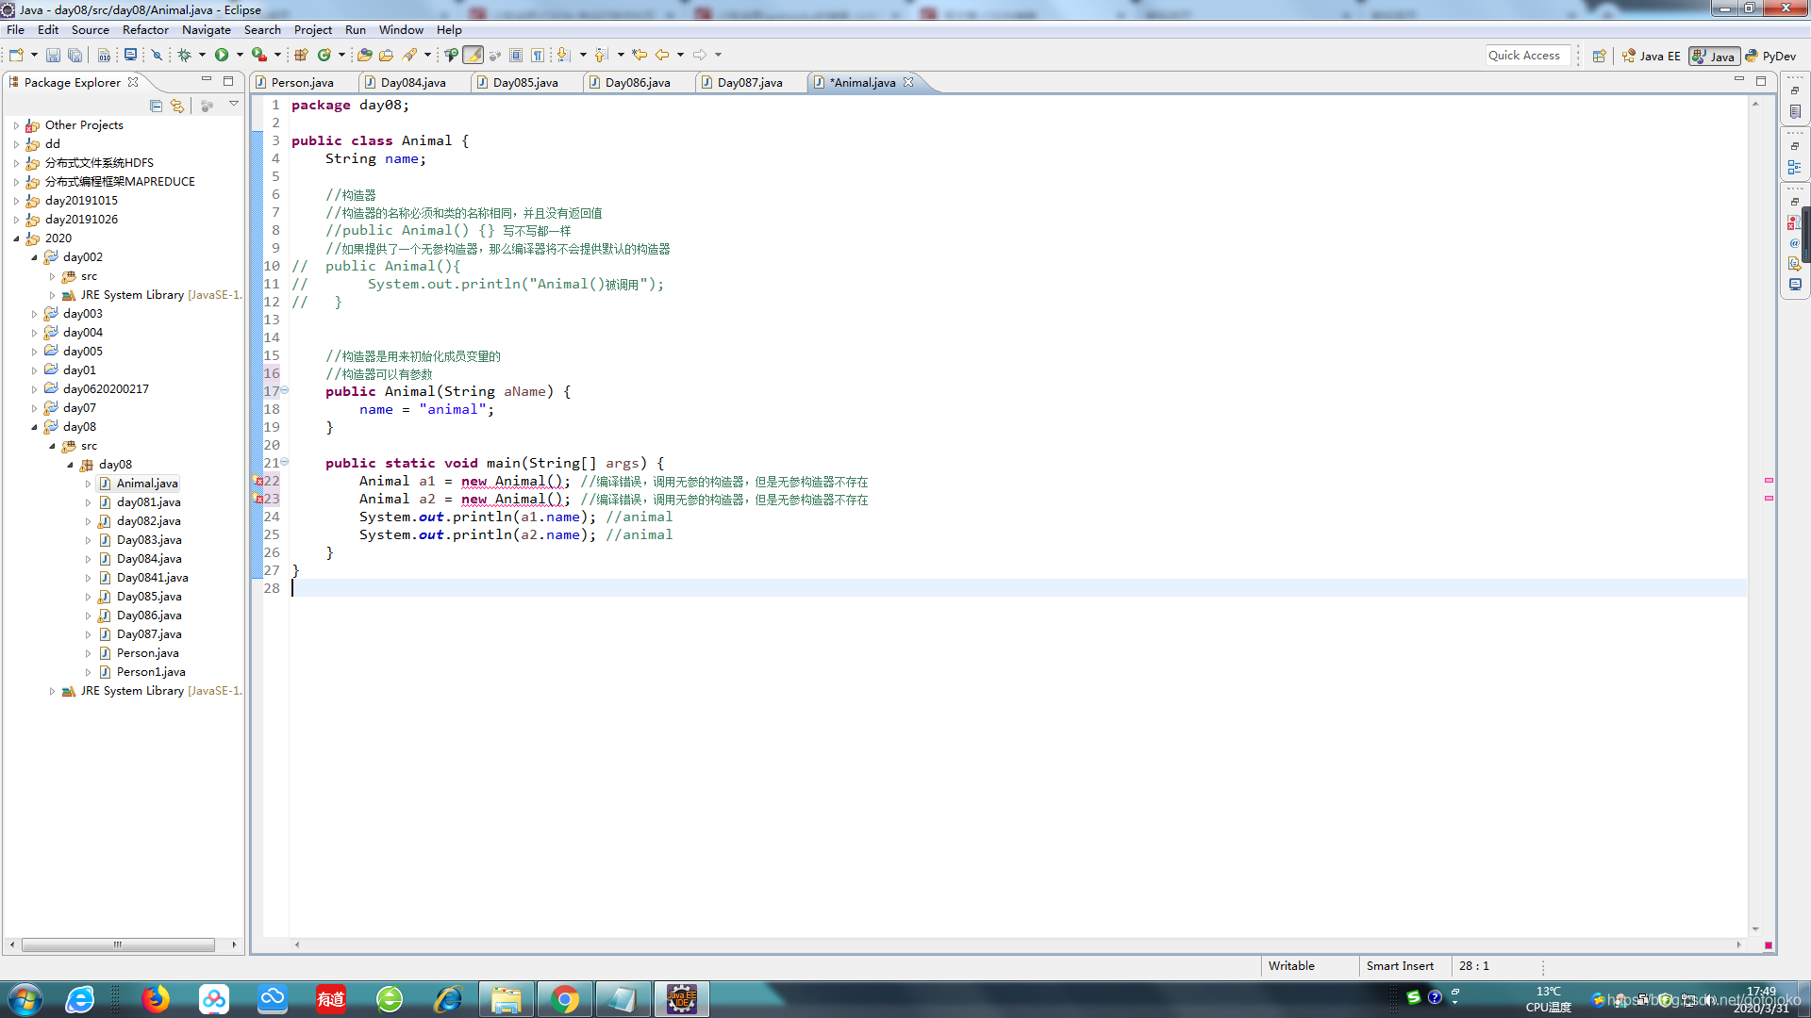Click the Quick Access search field
1811x1018 pixels.
[1527, 56]
